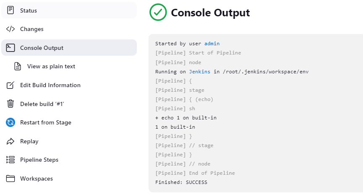Image resolution: width=363 pixels, height=194 pixels.
Task: Click the Status document icon
Action: (10, 10)
